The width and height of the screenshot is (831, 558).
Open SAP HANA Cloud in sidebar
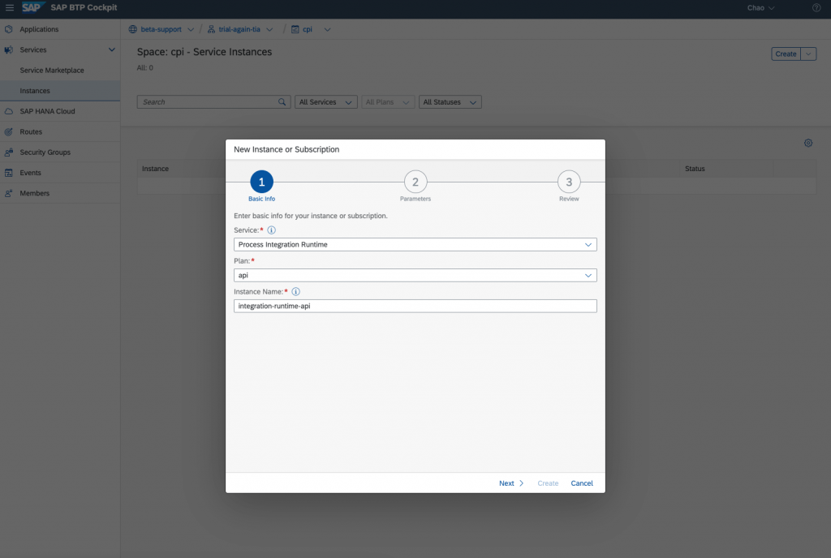(47, 111)
